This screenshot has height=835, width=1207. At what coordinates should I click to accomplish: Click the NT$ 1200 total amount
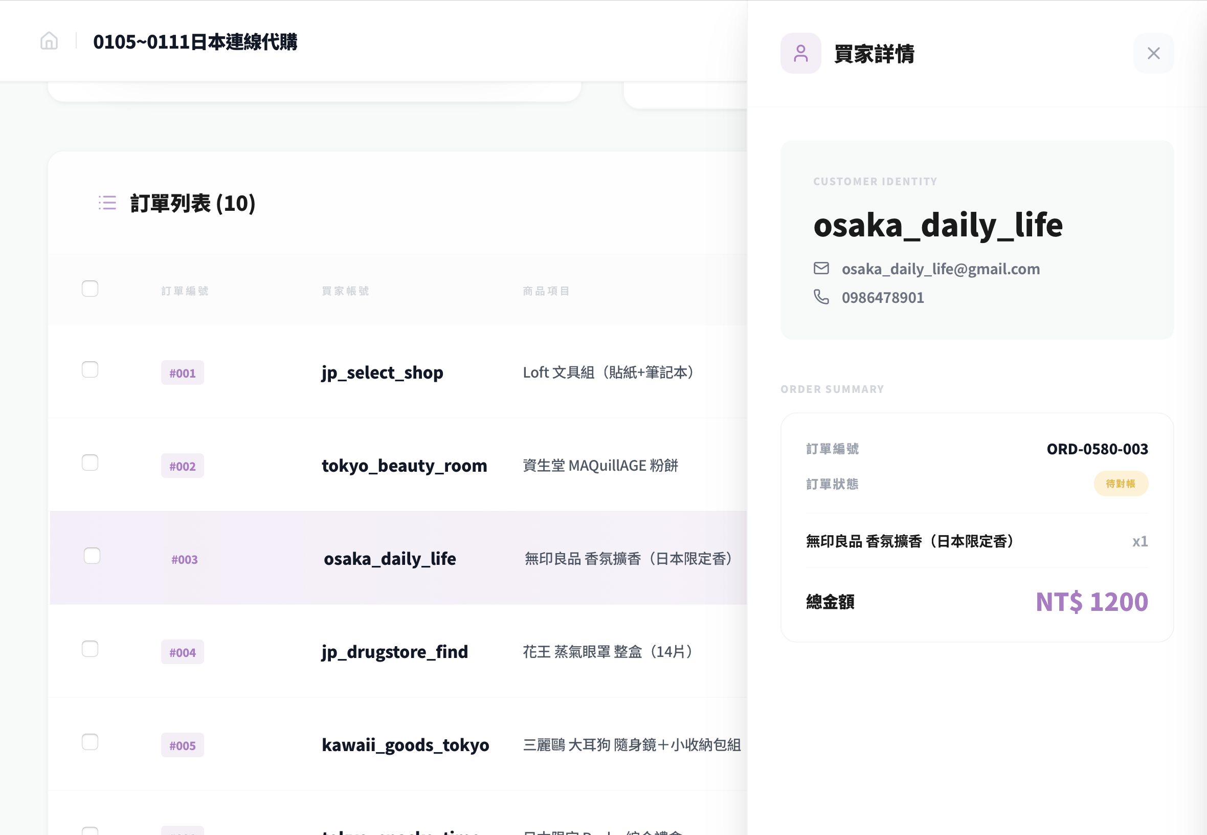(x=1091, y=602)
